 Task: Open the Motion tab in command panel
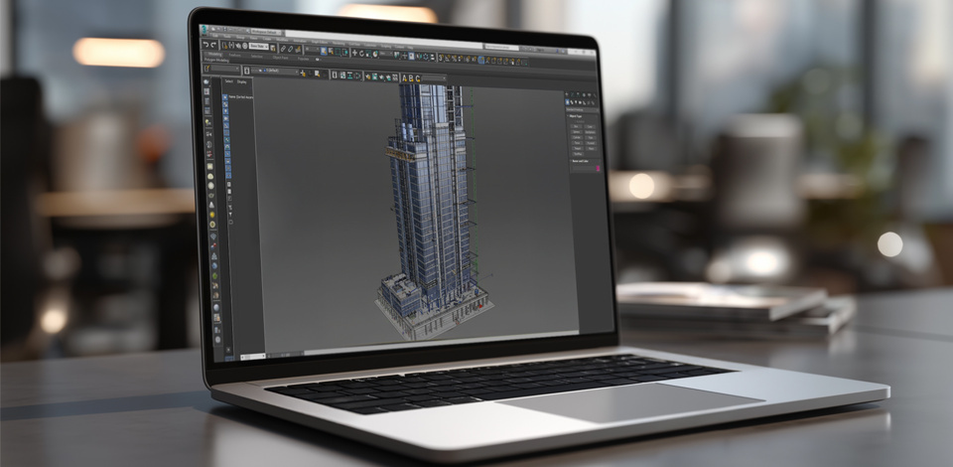point(584,94)
